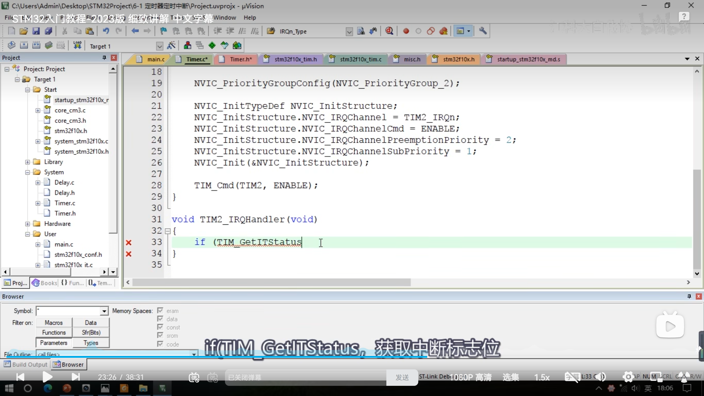Click the Undo arrow icon
Screen dimensions: 704x396
[106, 31]
